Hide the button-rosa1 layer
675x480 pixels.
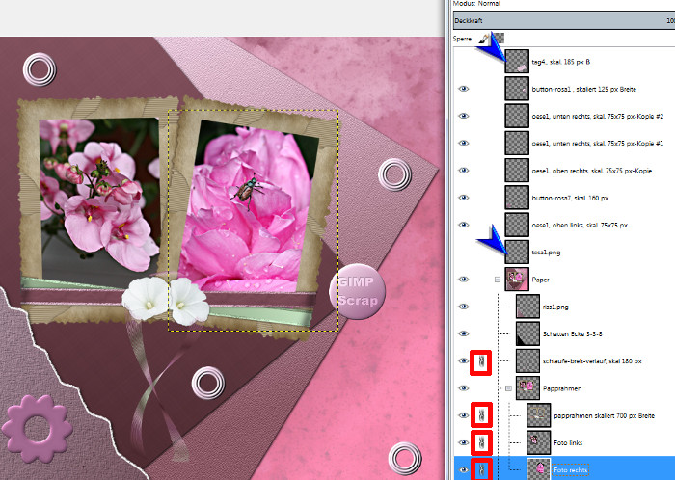tap(464, 89)
